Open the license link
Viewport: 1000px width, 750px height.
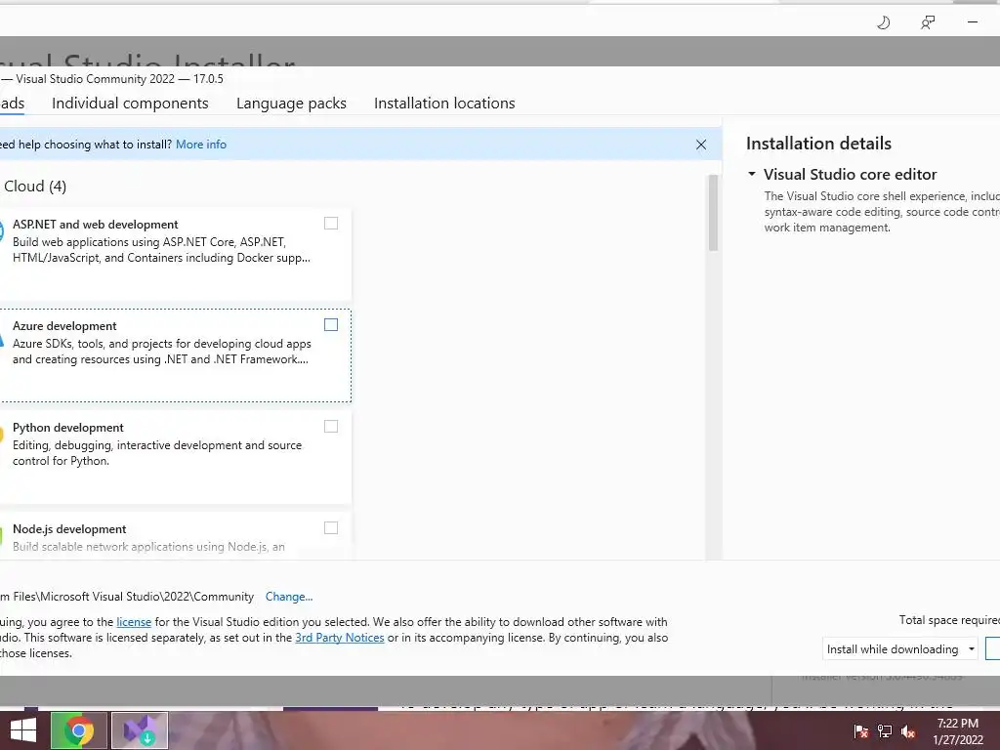point(134,622)
